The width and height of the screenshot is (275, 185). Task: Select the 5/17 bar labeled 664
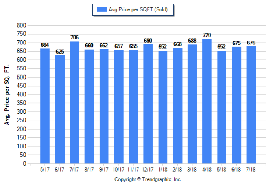coord(45,106)
